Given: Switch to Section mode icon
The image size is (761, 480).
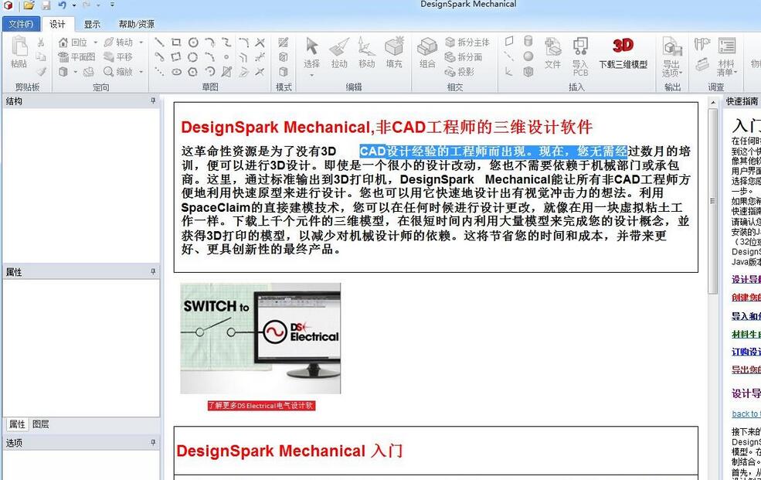Looking at the screenshot, I should 284,57.
